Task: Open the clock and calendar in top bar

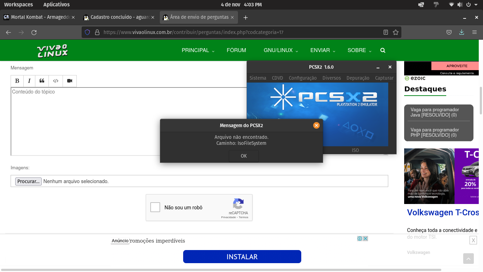Action: point(241,5)
